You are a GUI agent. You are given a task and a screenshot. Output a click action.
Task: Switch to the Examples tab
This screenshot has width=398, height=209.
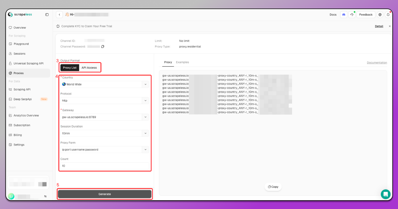click(183, 62)
